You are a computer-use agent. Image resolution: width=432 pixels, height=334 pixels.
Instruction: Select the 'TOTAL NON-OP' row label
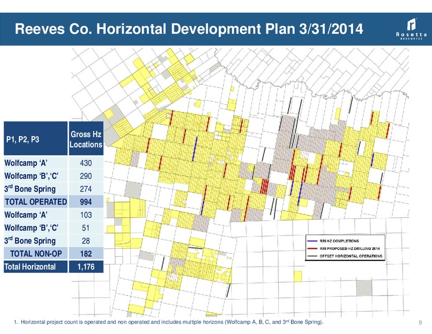click(36, 253)
